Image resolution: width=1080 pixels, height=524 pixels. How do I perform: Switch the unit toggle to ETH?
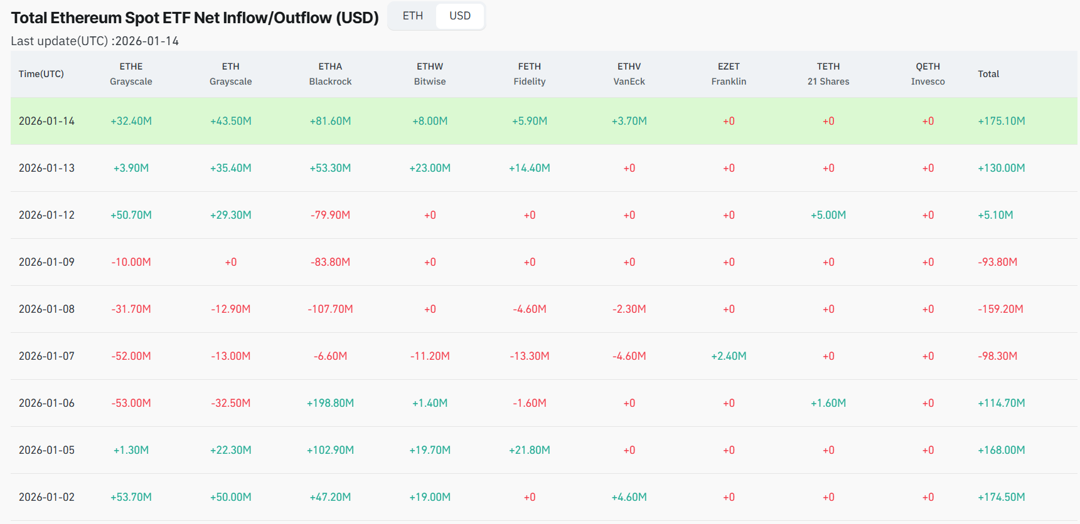pyautogui.click(x=412, y=16)
